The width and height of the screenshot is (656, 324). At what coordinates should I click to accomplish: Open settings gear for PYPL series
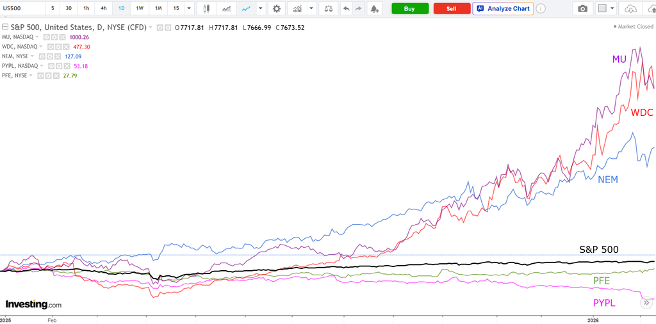[59, 66]
